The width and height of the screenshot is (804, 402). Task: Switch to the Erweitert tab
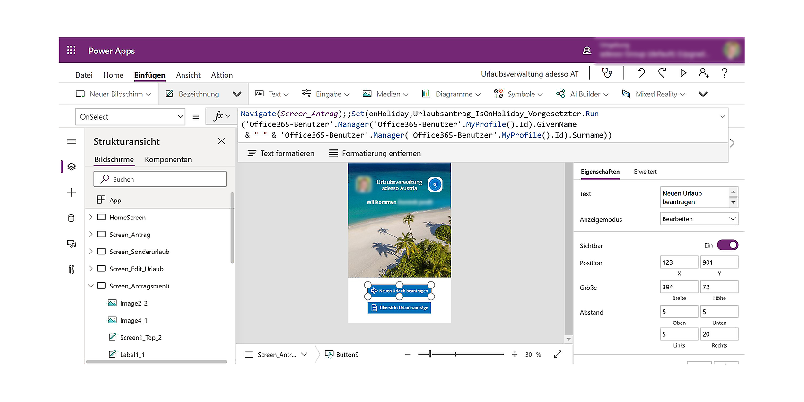click(x=645, y=172)
